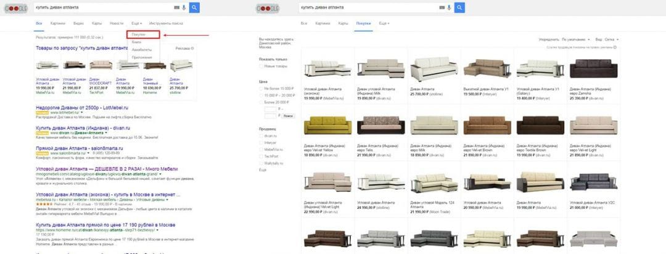Open Диван Атланта 25 700 ₽ stolline product
This screenshot has height=254, width=666.
click(434, 68)
